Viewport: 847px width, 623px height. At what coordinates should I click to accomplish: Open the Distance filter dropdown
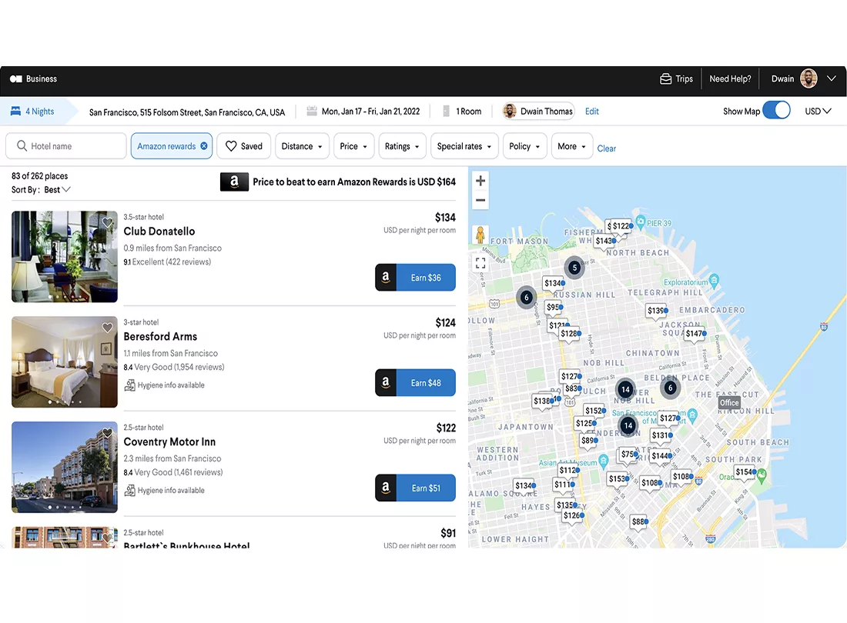302,146
